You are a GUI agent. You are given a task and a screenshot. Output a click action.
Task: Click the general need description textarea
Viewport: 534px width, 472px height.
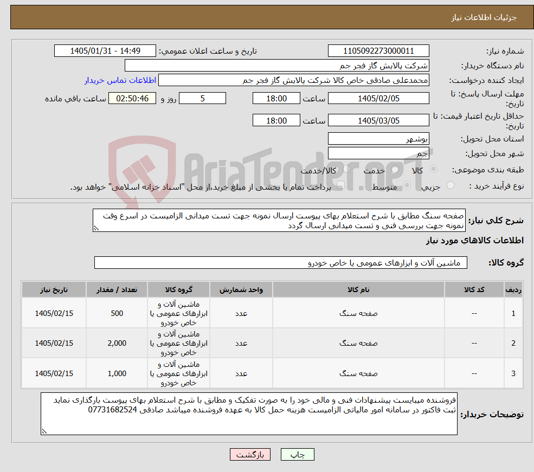click(279, 221)
